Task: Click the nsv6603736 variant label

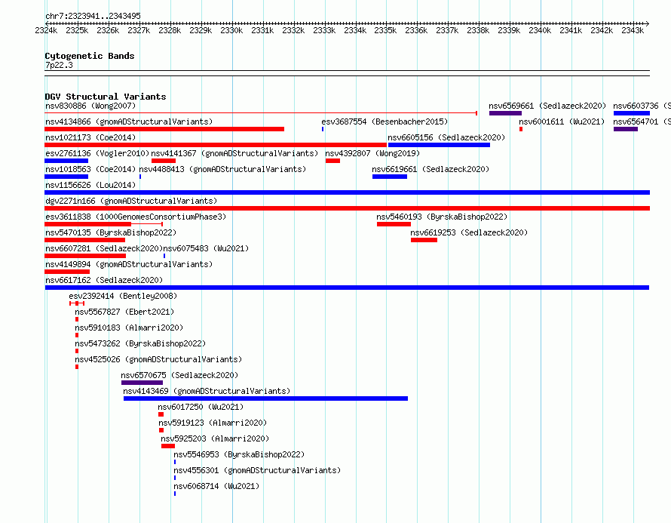Action: pos(642,106)
